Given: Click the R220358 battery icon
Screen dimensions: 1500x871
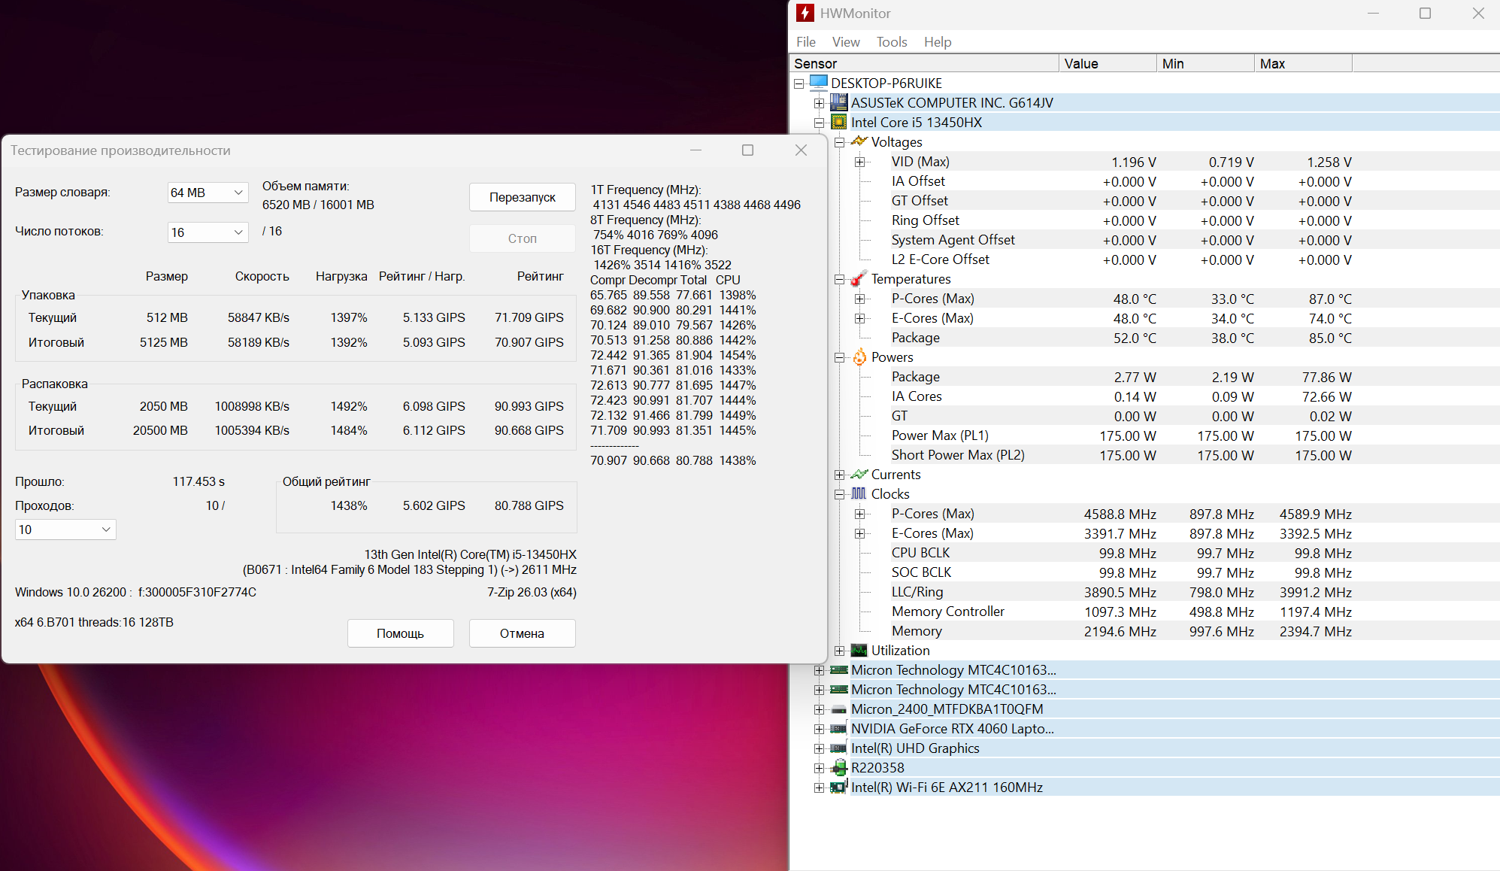Looking at the screenshot, I should [x=838, y=767].
